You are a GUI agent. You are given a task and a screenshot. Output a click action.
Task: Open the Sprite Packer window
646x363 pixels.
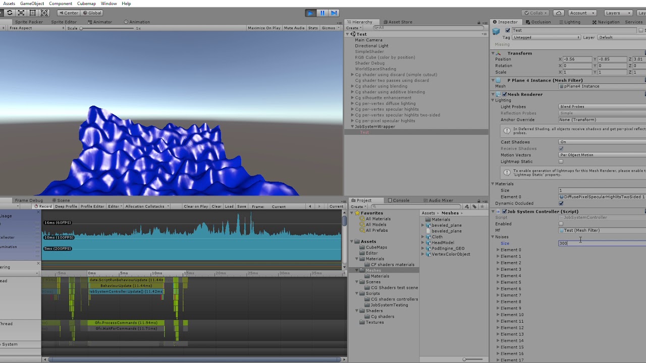click(x=30, y=22)
